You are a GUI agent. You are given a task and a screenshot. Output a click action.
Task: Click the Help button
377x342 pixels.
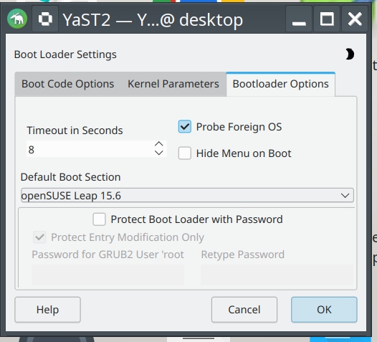(x=47, y=310)
